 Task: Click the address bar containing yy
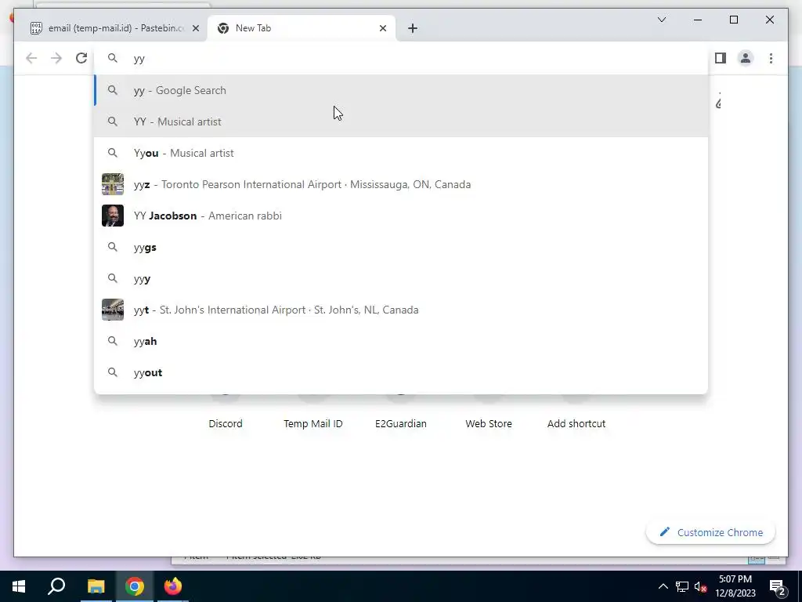tap(401, 58)
